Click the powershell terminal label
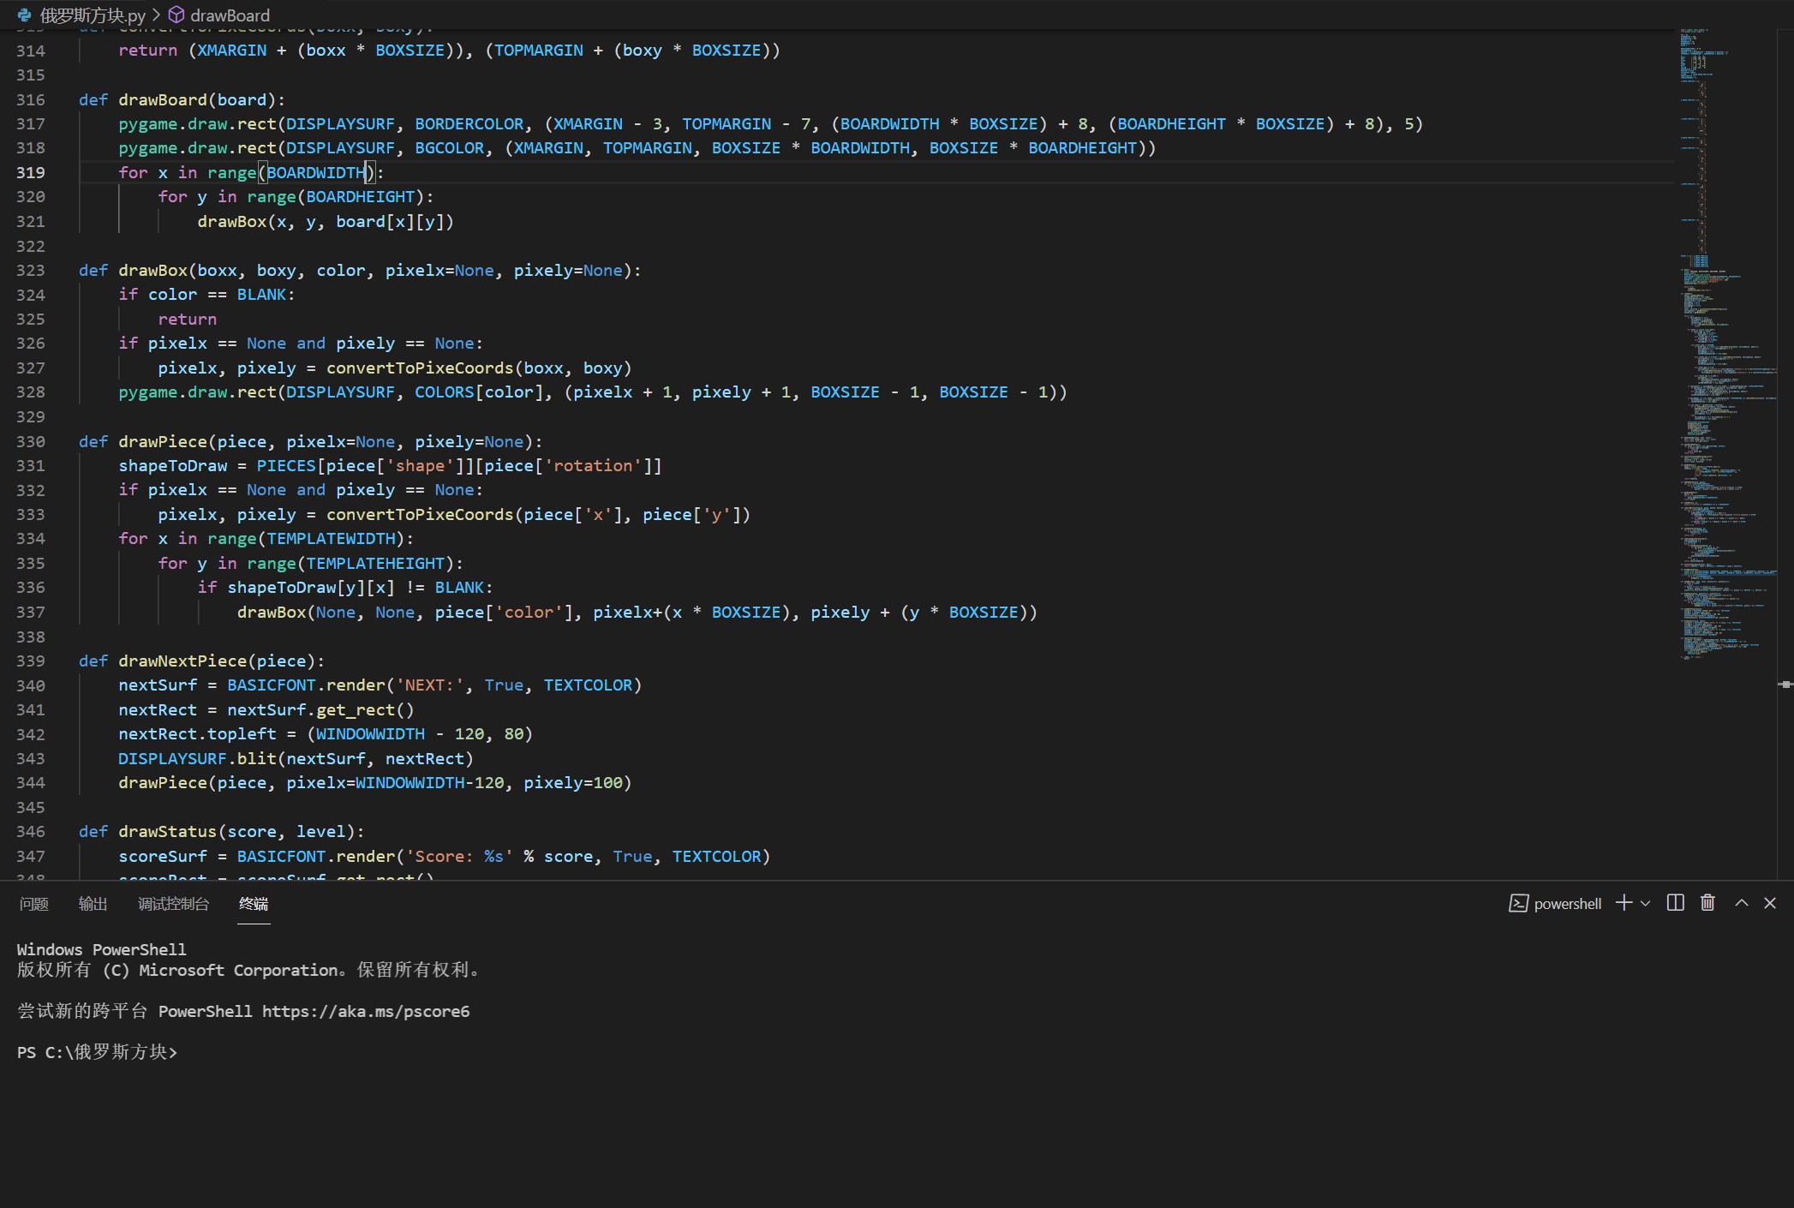This screenshot has width=1794, height=1208. pos(1567,904)
